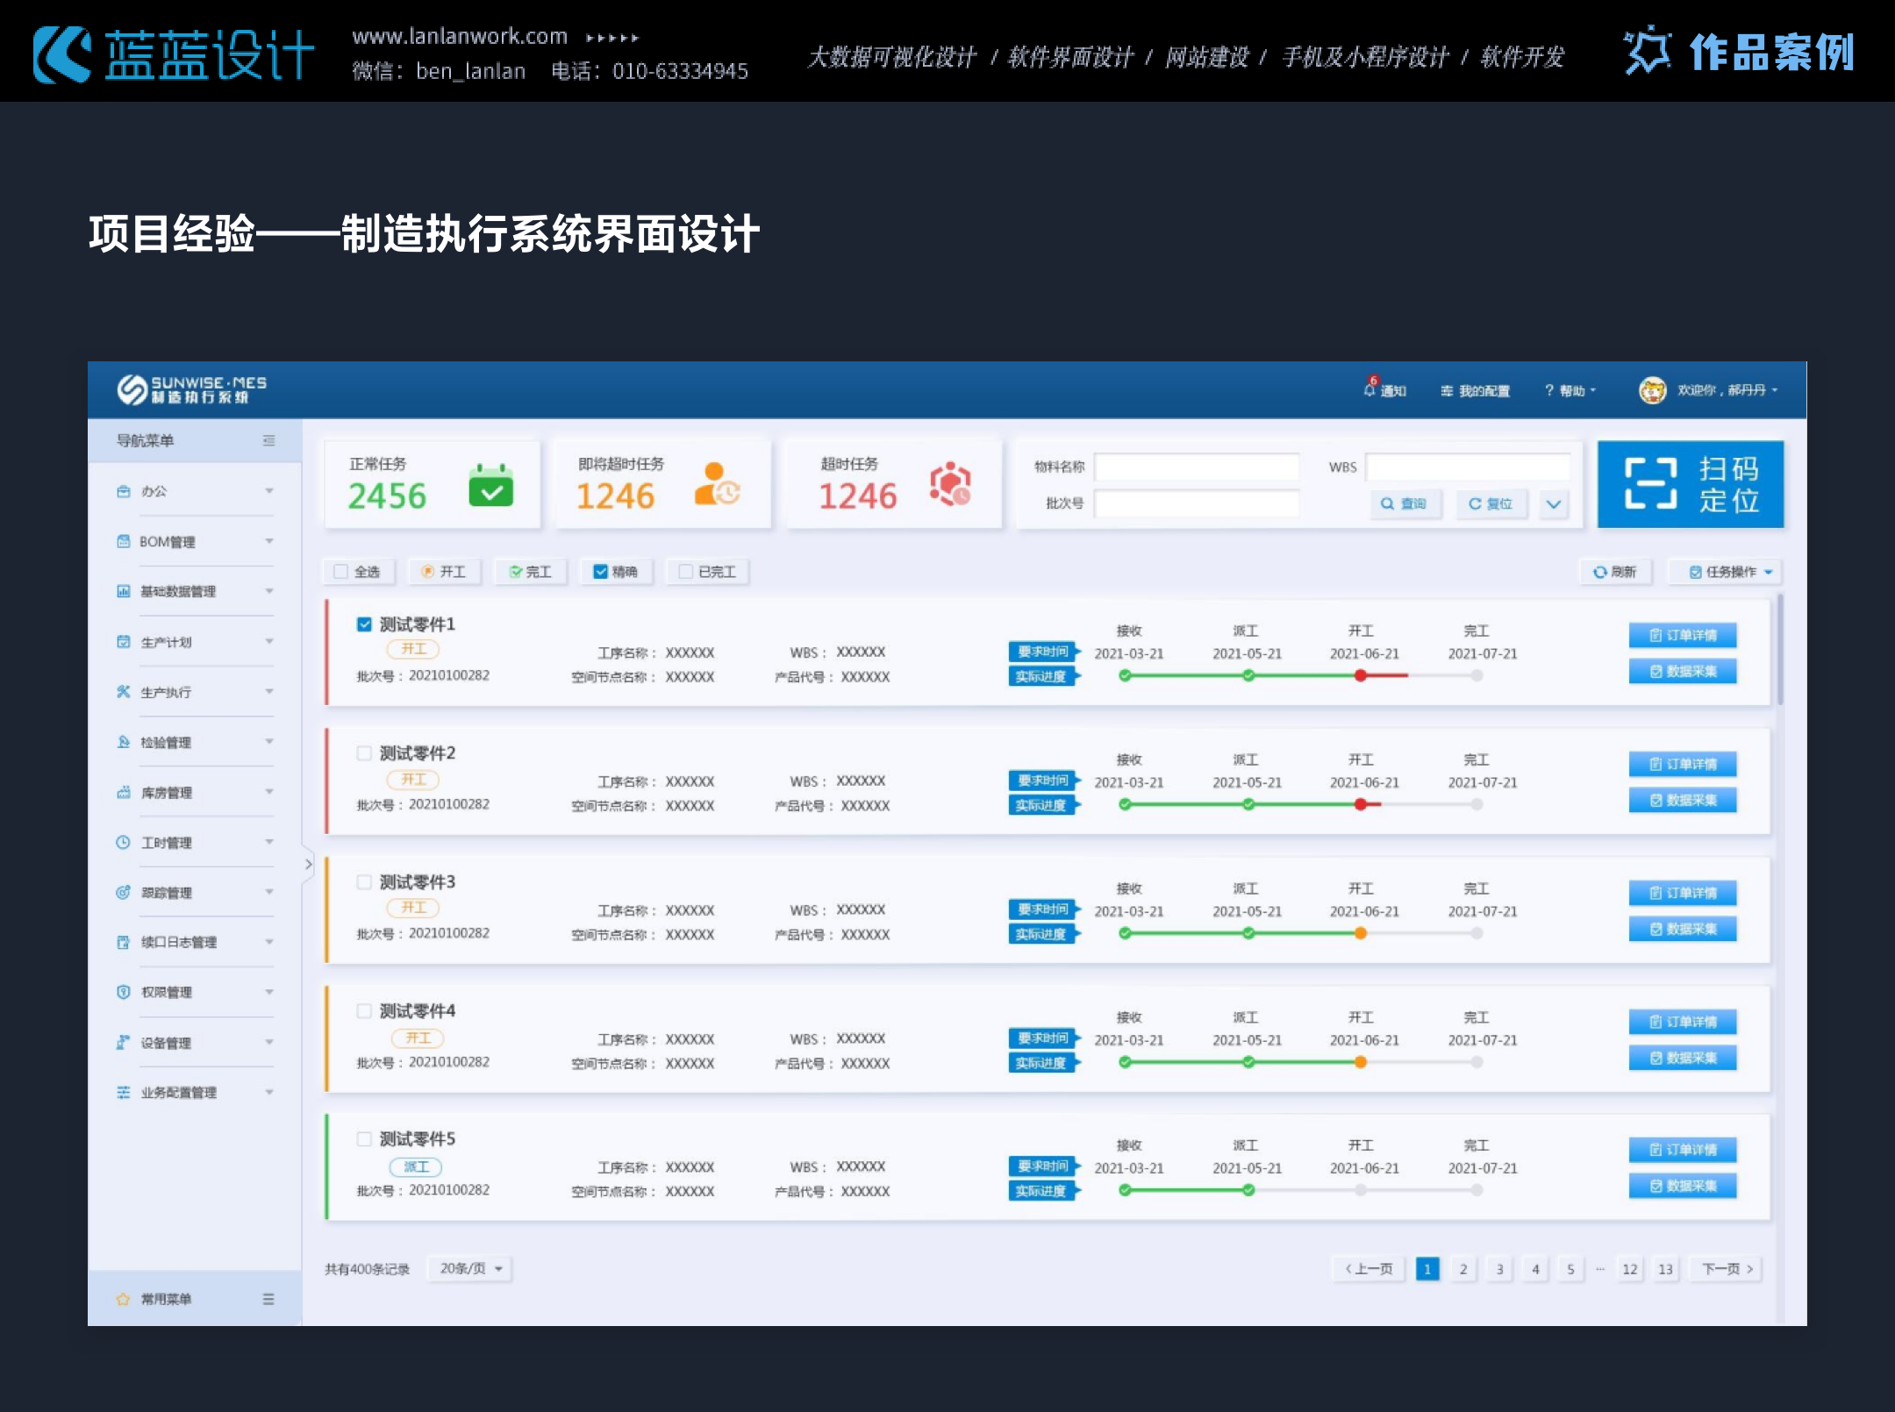The width and height of the screenshot is (1895, 1412).
Task: Uncheck the 精确 checkbox
Action: coord(601,572)
